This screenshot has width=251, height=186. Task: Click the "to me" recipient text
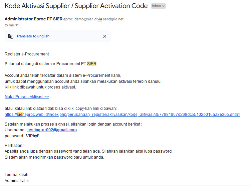click(x=9, y=25)
